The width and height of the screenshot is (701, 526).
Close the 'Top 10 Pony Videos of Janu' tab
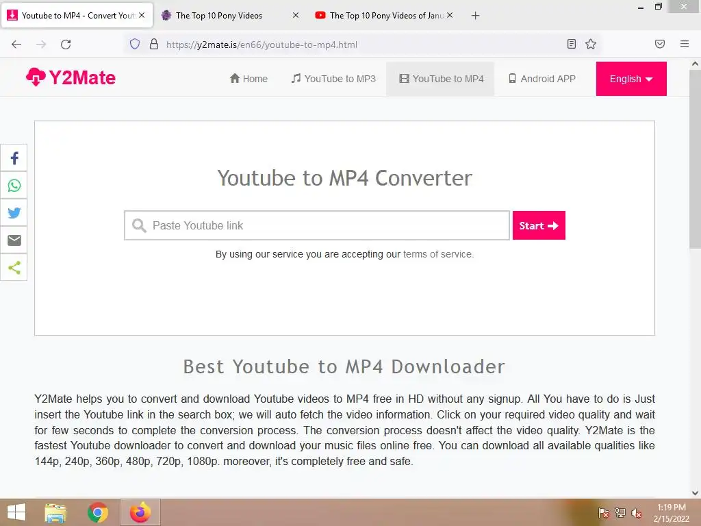tap(450, 15)
